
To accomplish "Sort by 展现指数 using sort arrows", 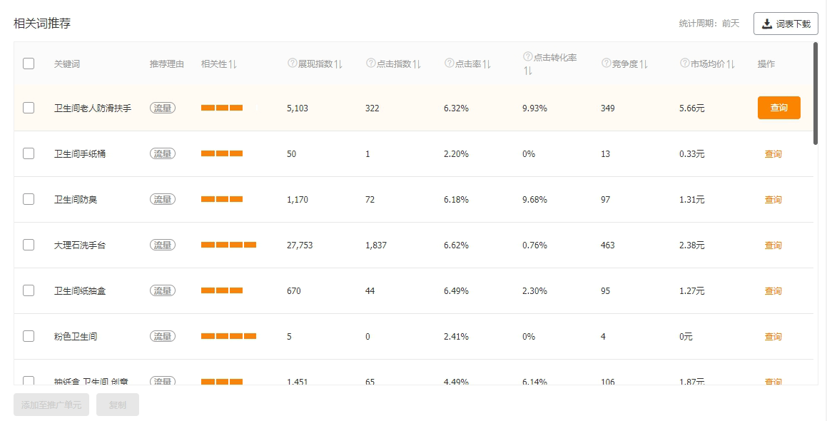I will [339, 64].
